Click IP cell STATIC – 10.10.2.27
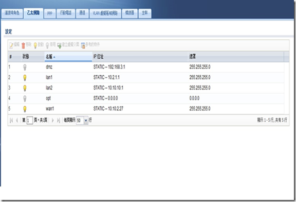 point(108,109)
